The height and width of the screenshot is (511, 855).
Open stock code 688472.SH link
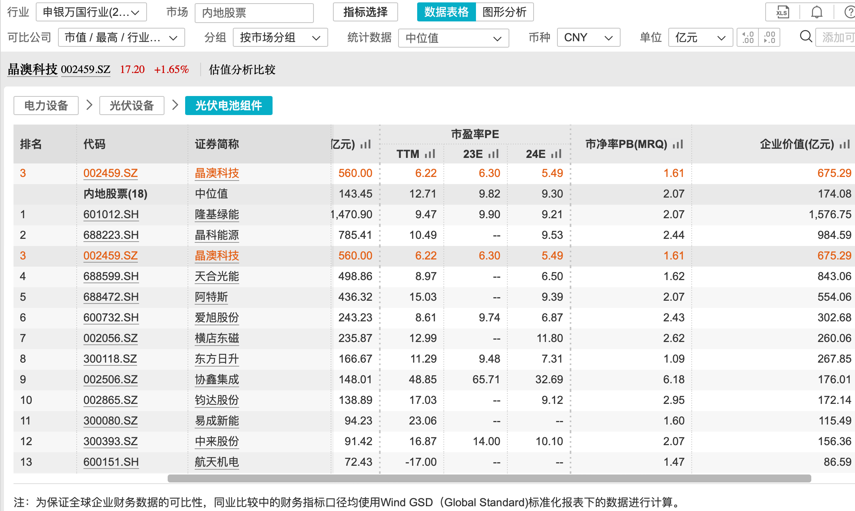[x=111, y=297]
